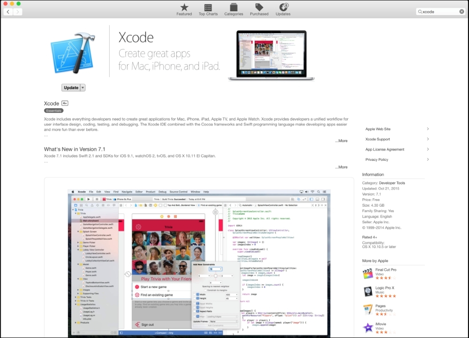
Task: Click the Information heading
Action: (x=373, y=174)
